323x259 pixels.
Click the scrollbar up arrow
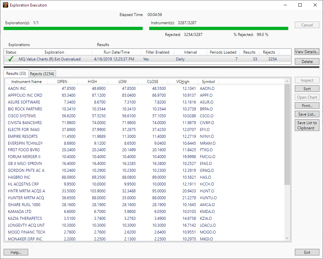pos(287,81)
